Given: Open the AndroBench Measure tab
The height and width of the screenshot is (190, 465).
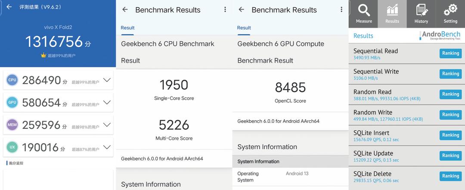Looking at the screenshot, I should pyautogui.click(x=364, y=13).
